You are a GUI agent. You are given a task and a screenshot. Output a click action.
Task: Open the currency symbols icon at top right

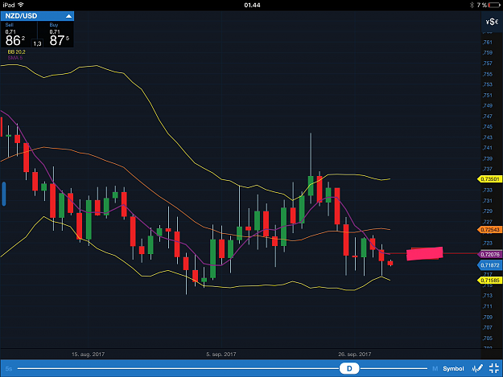pos(492,22)
